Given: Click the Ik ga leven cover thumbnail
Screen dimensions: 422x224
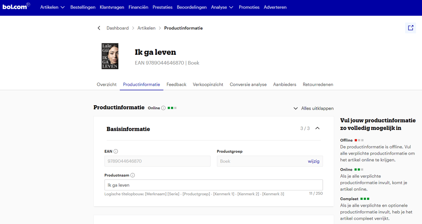Looking at the screenshot, I should coord(110,56).
